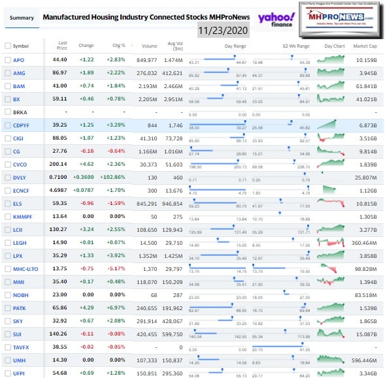This screenshot has height=378, width=385.
Task: Click the CDPYF day range bar
Action: pos(218,125)
